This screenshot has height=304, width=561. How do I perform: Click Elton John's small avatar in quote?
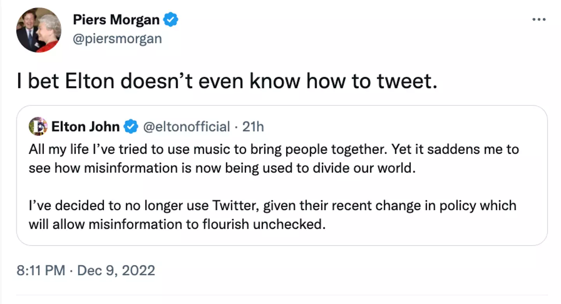[x=38, y=127]
